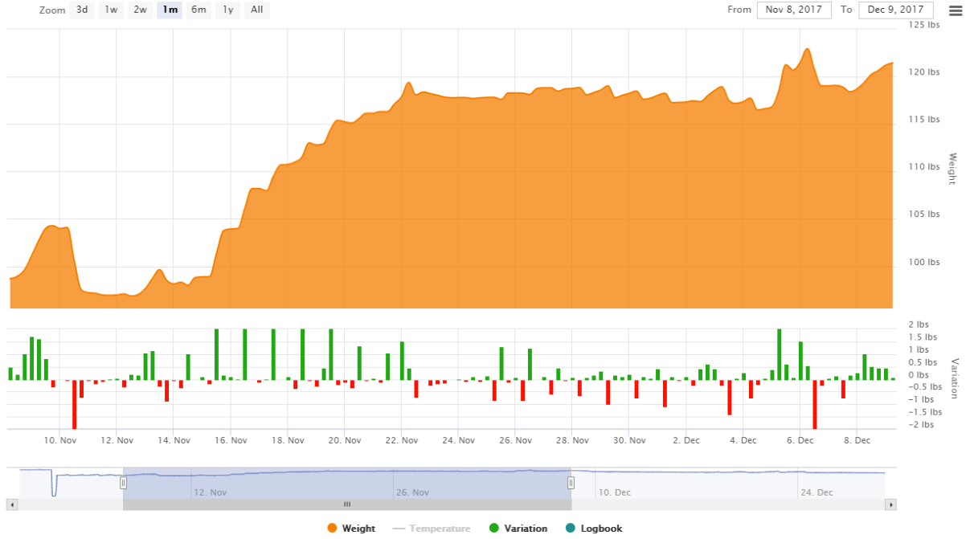
Task: Click the navigator right scroll arrow
Action: 890,504
